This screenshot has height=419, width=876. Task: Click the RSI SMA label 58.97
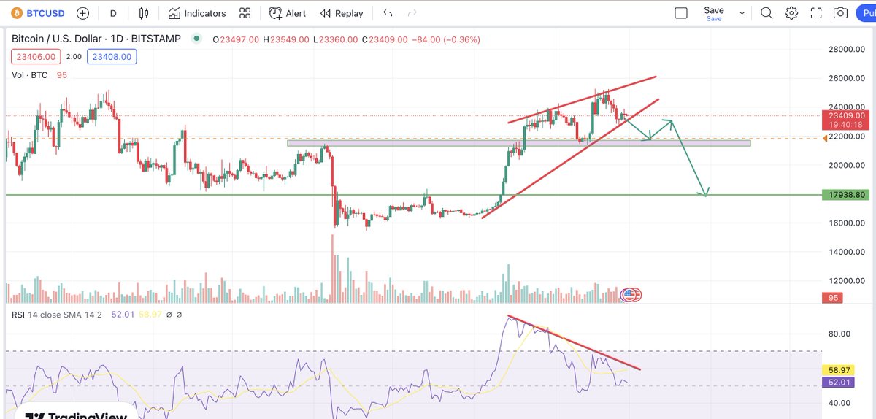[839, 371]
